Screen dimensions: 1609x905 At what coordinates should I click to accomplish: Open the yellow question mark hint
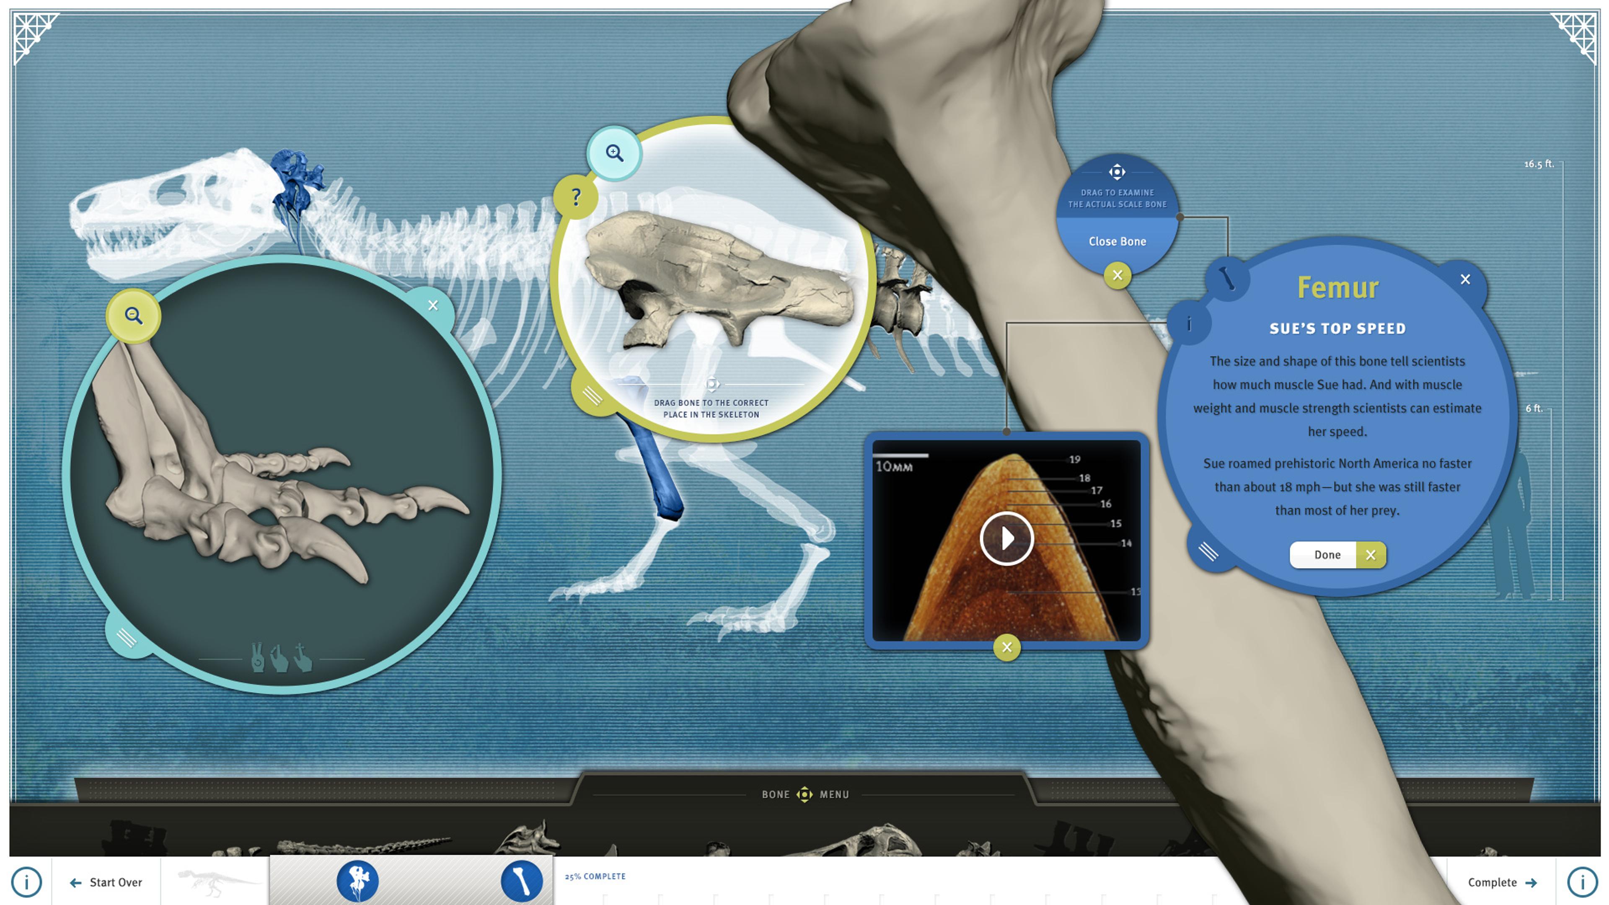point(576,197)
